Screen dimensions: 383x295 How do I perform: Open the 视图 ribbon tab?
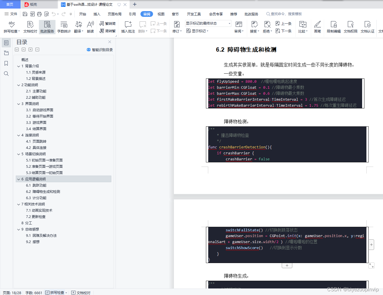coord(161,14)
